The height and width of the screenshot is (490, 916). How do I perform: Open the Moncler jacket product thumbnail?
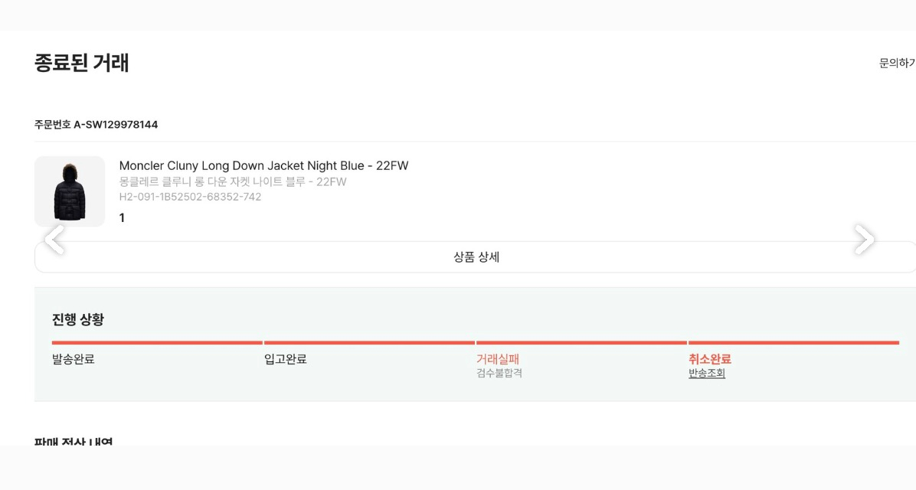point(70,191)
